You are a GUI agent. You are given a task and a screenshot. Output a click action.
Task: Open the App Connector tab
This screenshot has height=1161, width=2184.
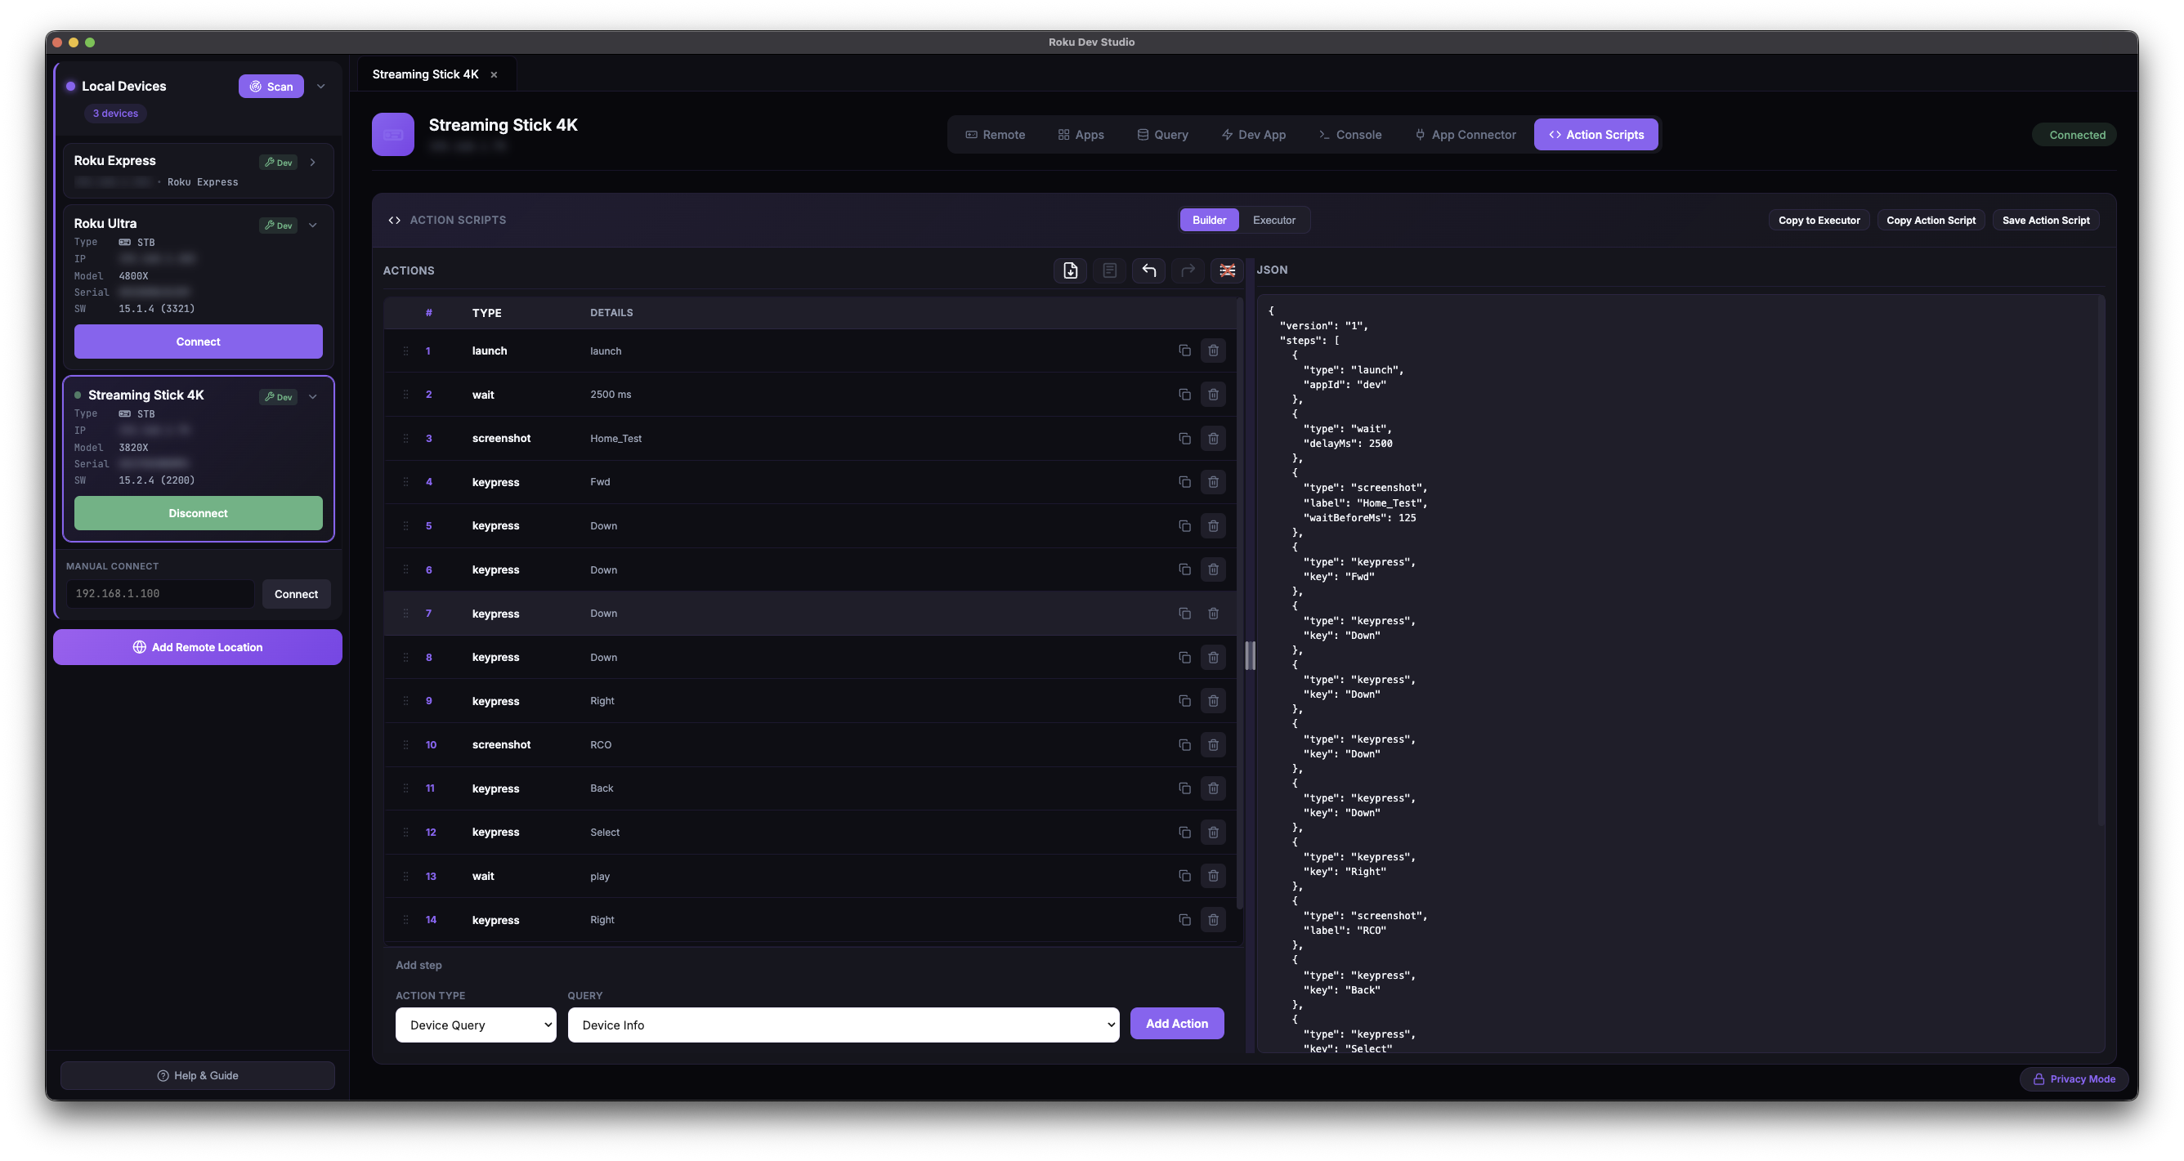[1465, 135]
